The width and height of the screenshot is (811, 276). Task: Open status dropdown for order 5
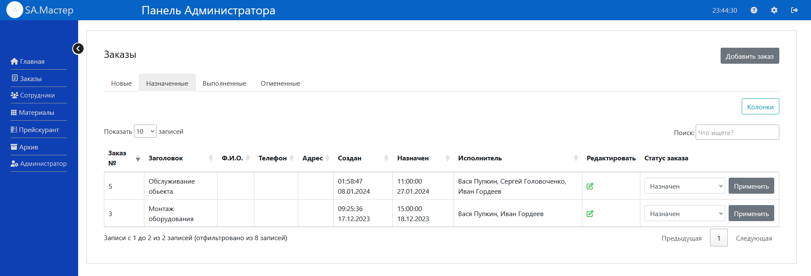click(684, 186)
